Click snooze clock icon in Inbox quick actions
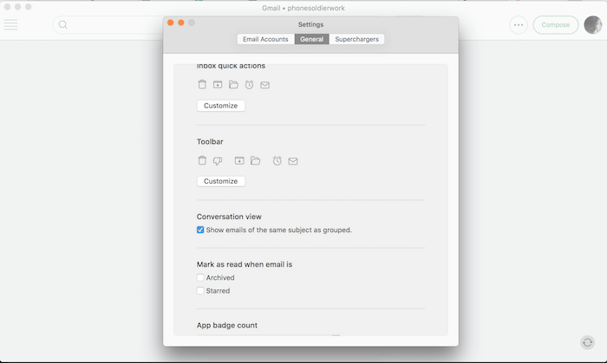 [x=250, y=84]
